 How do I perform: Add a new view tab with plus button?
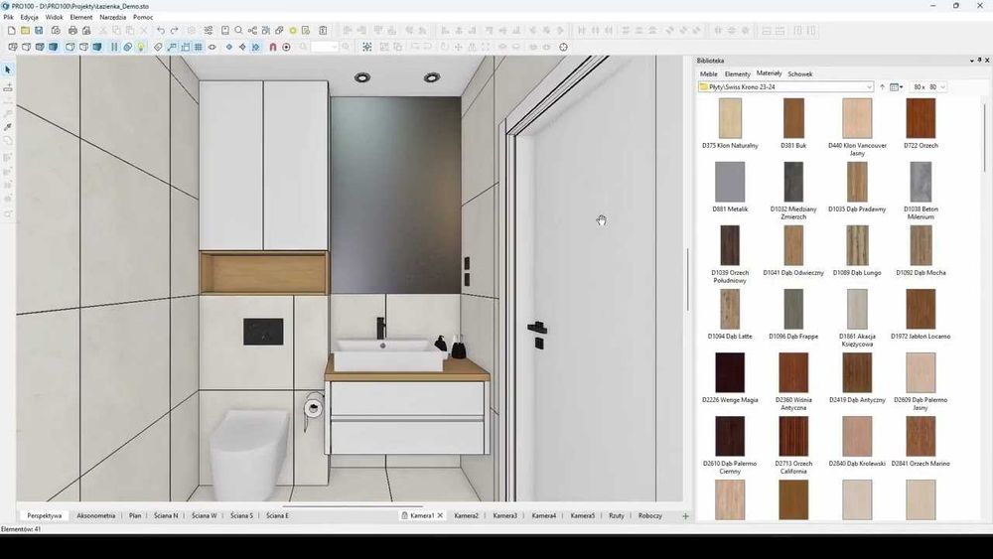685,516
